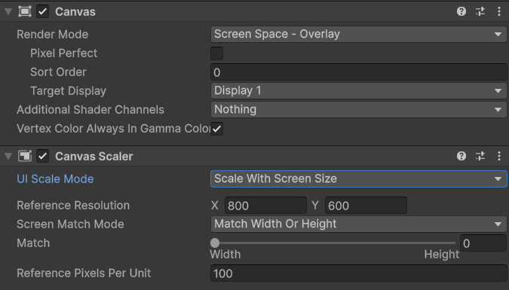509x290 pixels.
Task: Disable the Canvas component checkbox
Action: (42, 12)
